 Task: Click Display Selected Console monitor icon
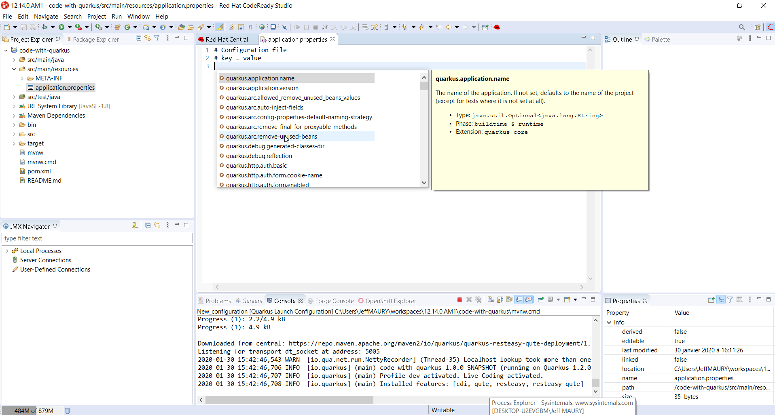pyautogui.click(x=551, y=299)
